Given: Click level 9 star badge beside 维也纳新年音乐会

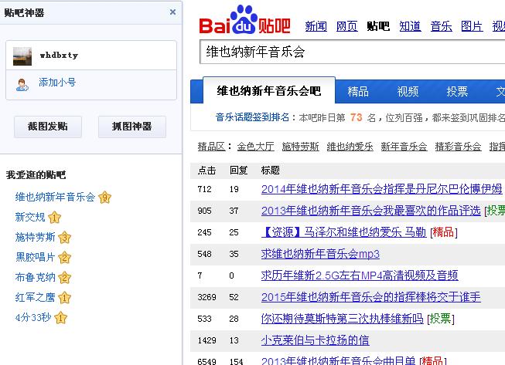Looking at the screenshot, I should tap(104, 198).
